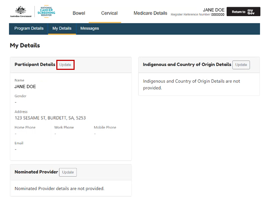This screenshot has height=197, width=269.
Task: Click the Home Phone label
Action: click(x=25, y=128)
